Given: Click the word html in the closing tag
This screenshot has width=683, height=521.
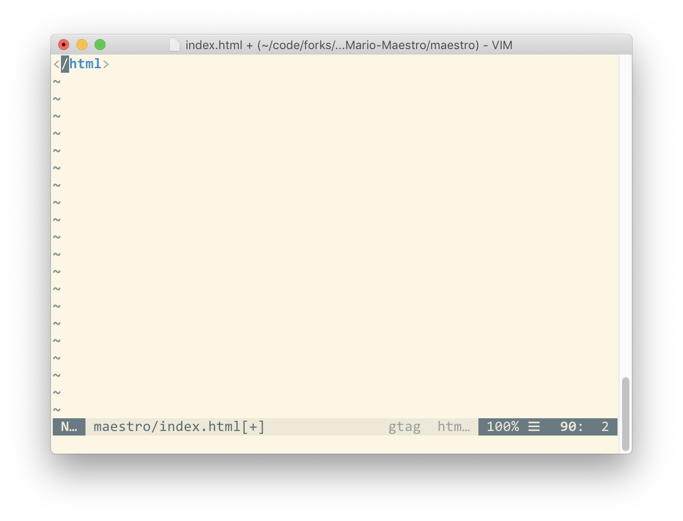Looking at the screenshot, I should click(86, 64).
